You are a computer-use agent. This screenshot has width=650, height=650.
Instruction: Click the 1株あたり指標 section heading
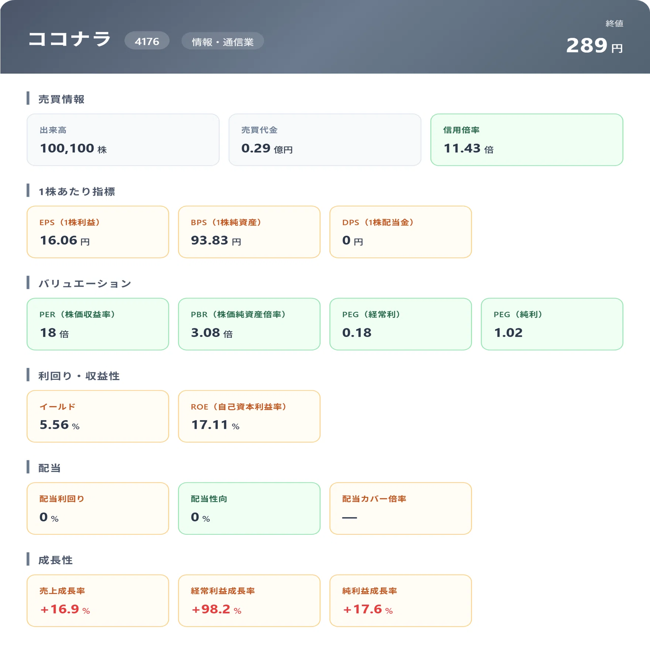pyautogui.click(x=77, y=191)
